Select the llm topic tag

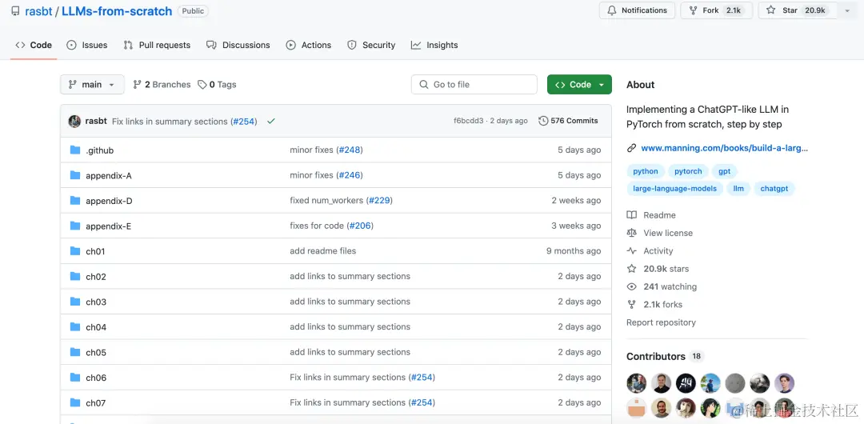tap(738, 189)
